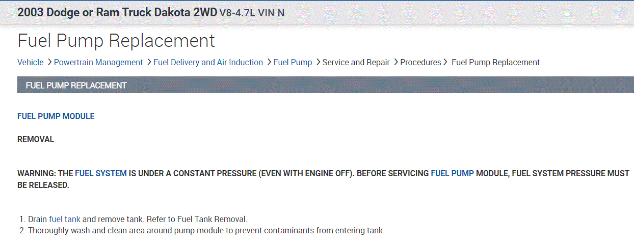The image size is (634, 245).
Task: Click the chevron before the last breadcrumb item
Action: [x=446, y=62]
